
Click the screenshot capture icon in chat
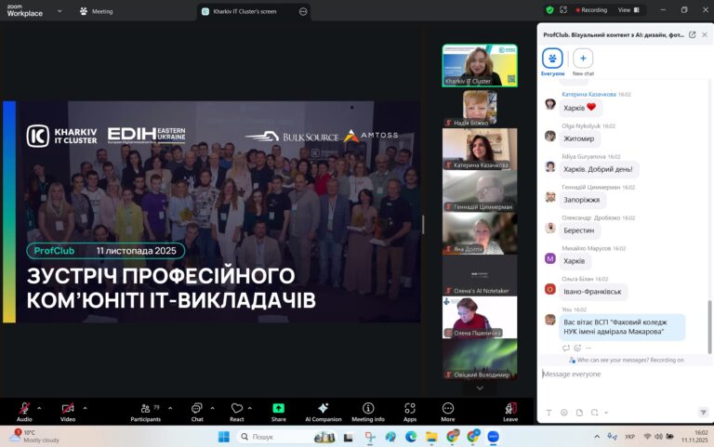click(594, 413)
